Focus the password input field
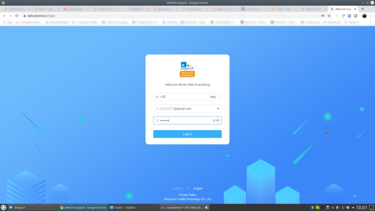 point(187,120)
